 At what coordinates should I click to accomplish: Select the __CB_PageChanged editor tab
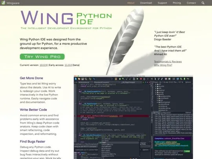128,82
